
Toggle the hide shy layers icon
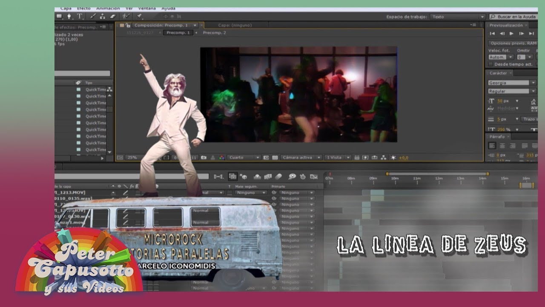(x=256, y=176)
